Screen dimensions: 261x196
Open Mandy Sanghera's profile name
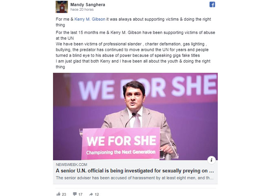88,4
